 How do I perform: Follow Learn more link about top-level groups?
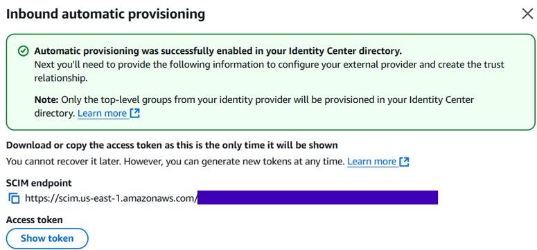click(102, 113)
